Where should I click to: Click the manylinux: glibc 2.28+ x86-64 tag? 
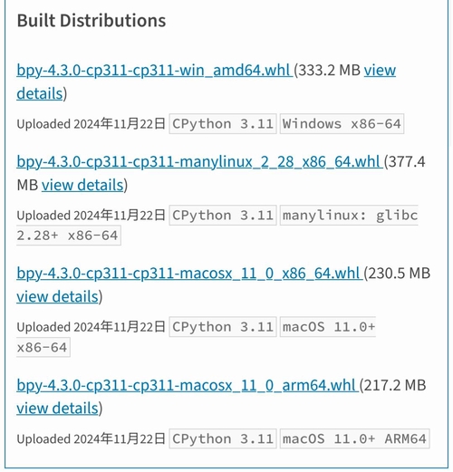349,216
